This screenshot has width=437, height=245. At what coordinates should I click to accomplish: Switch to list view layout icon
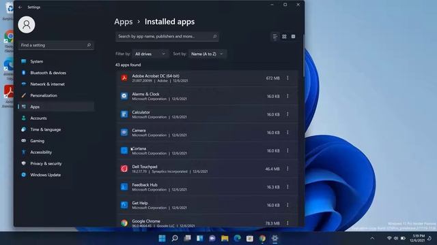pos(275,36)
